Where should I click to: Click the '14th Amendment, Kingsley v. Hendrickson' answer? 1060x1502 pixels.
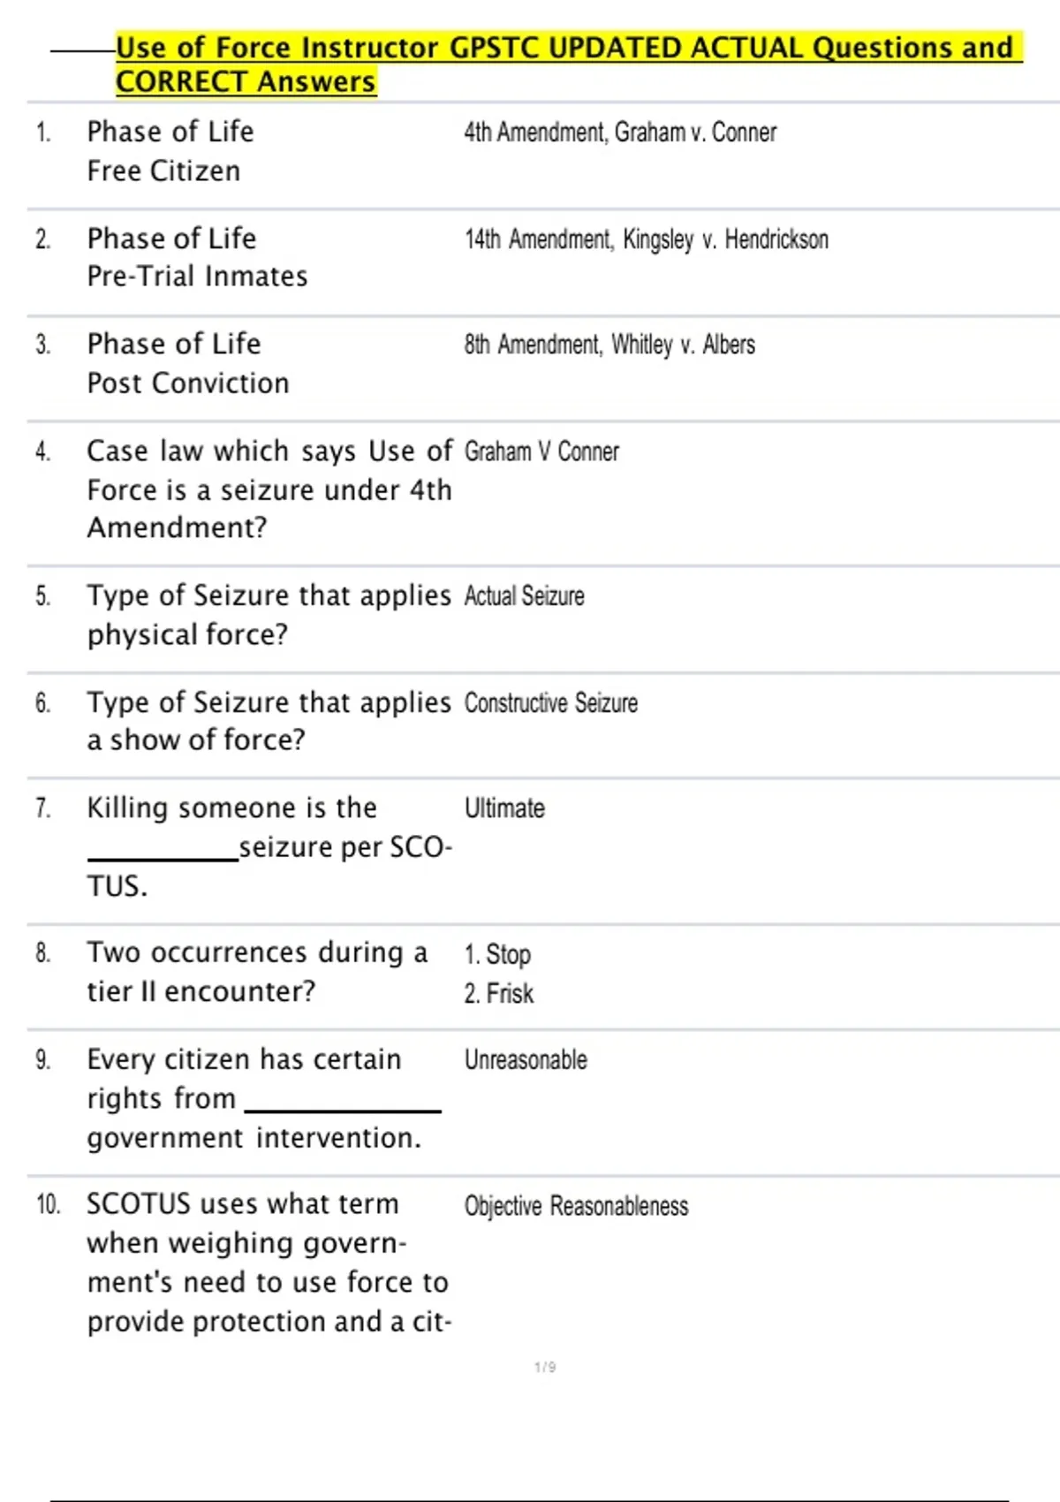click(x=647, y=239)
